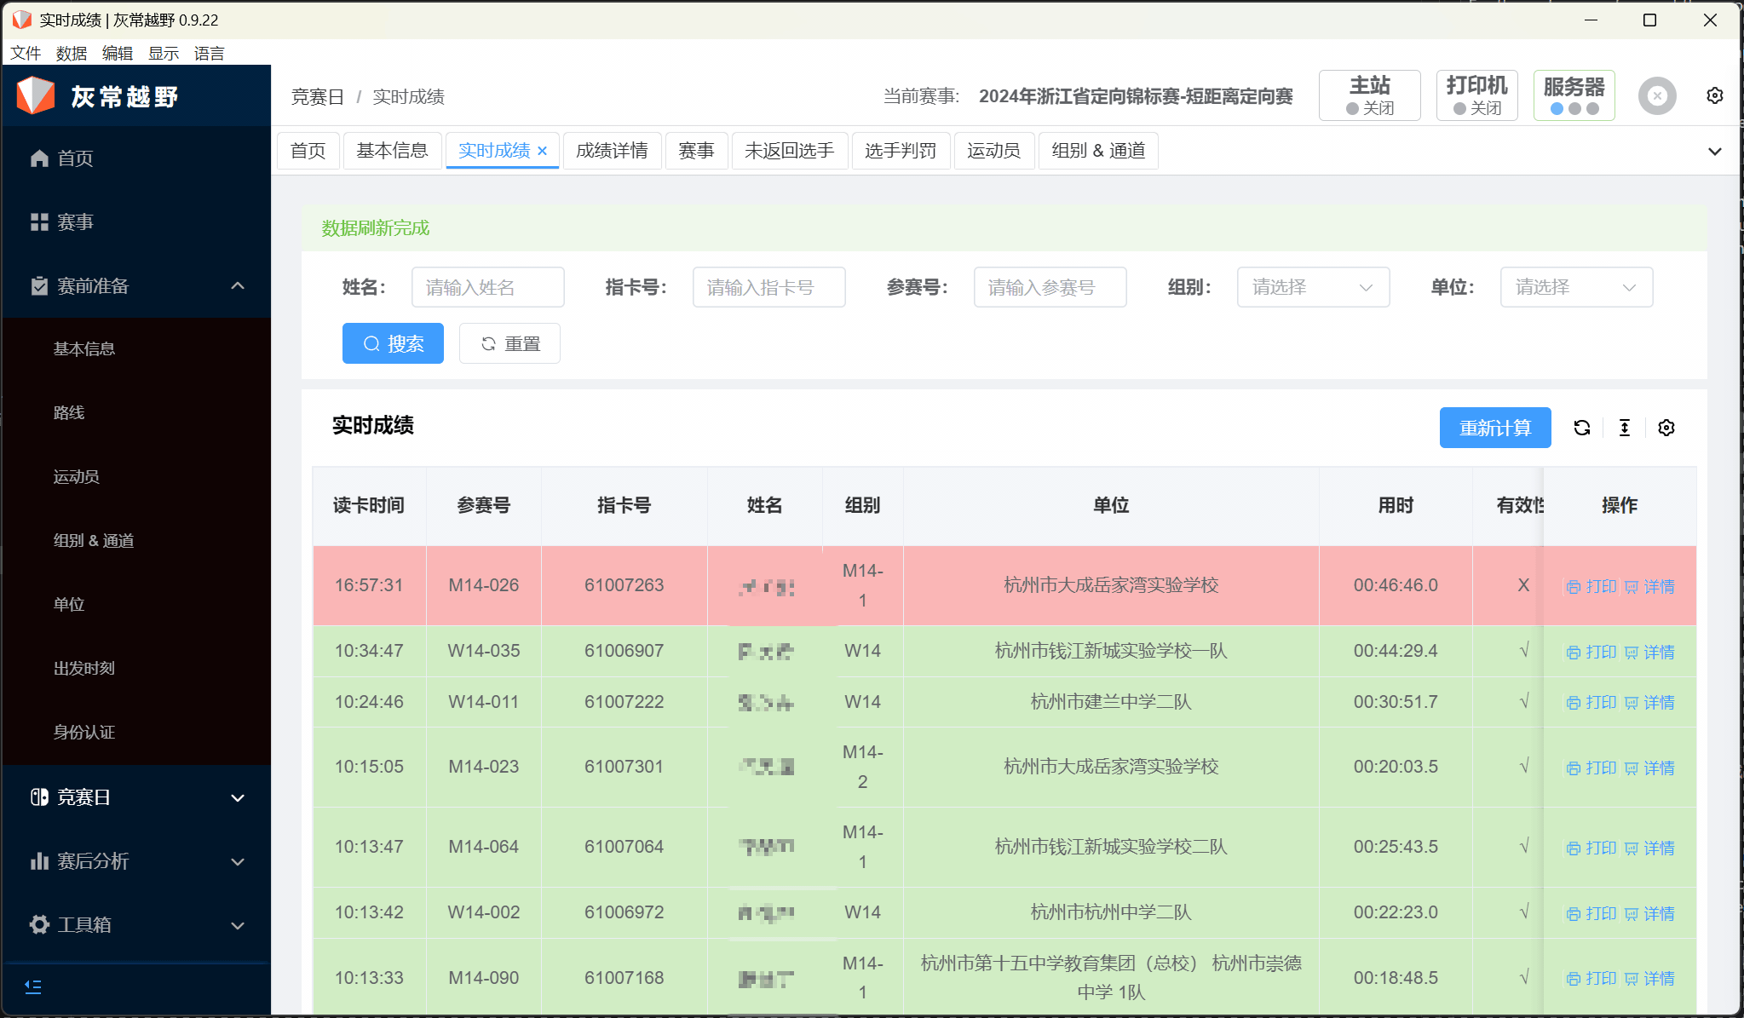Viewport: 1744px width, 1018px height.
Task: Print result for M14-064
Action: tap(1591, 848)
